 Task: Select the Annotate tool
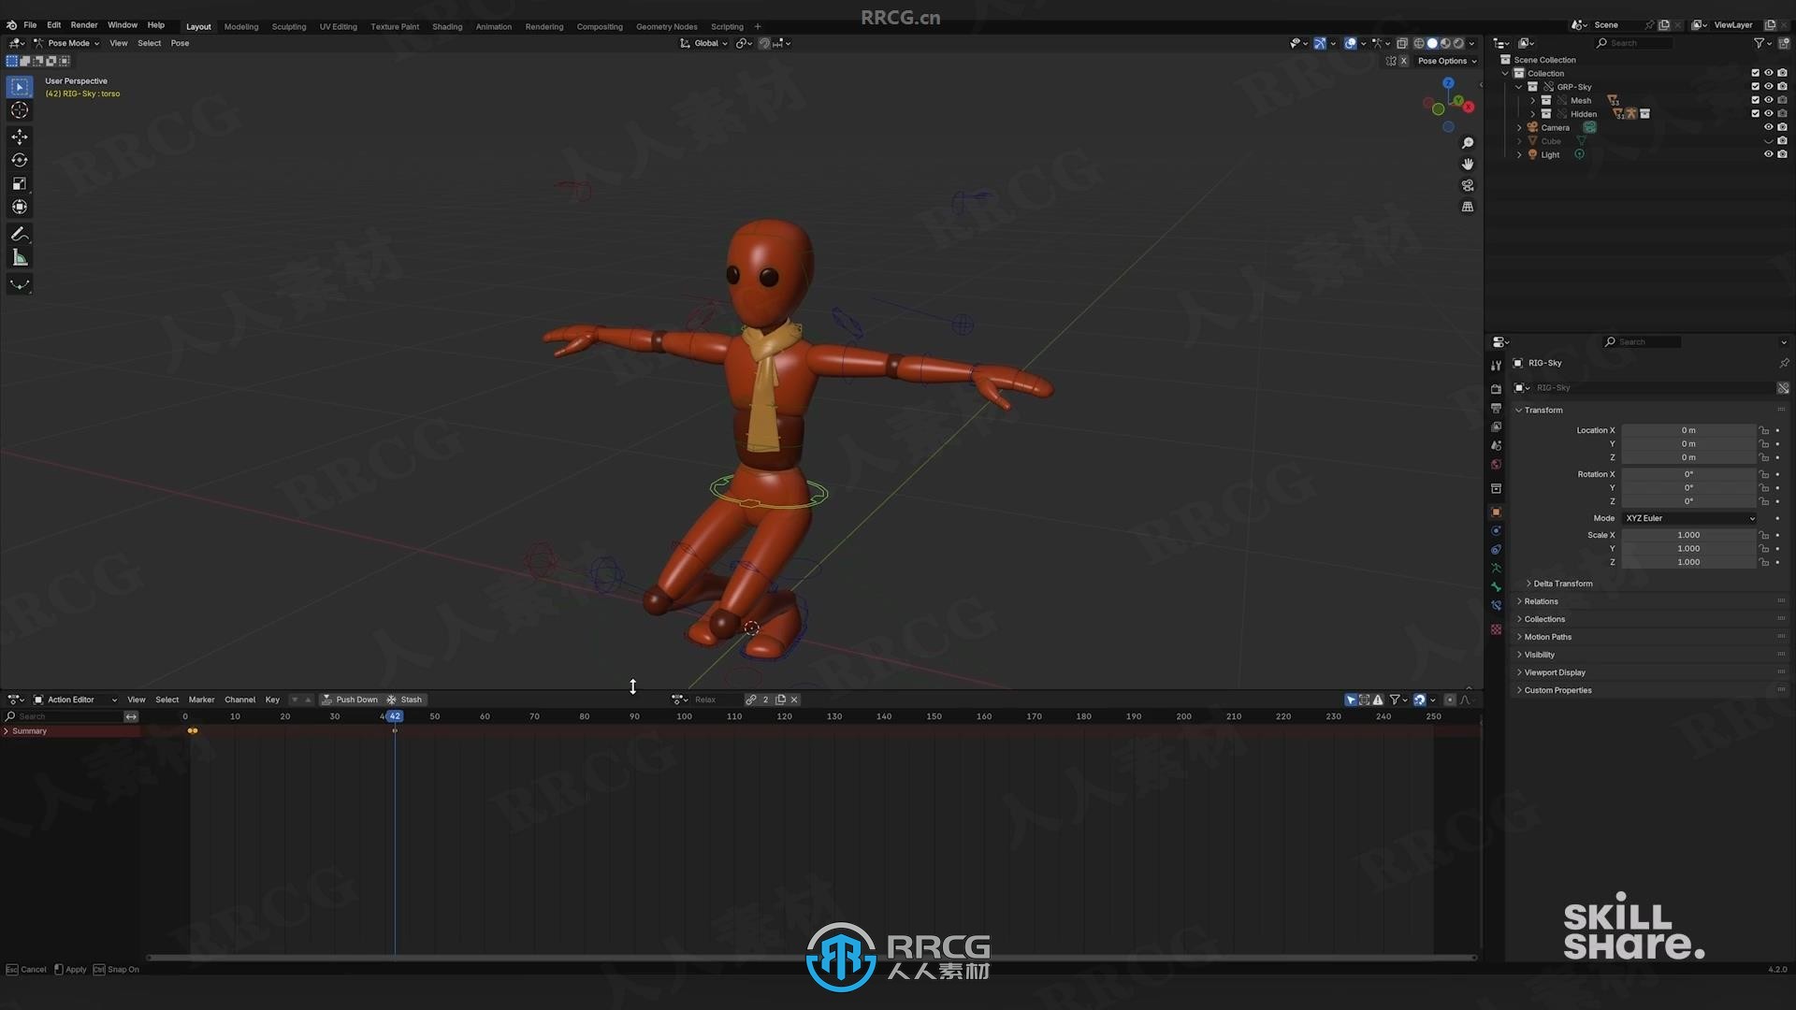(20, 234)
